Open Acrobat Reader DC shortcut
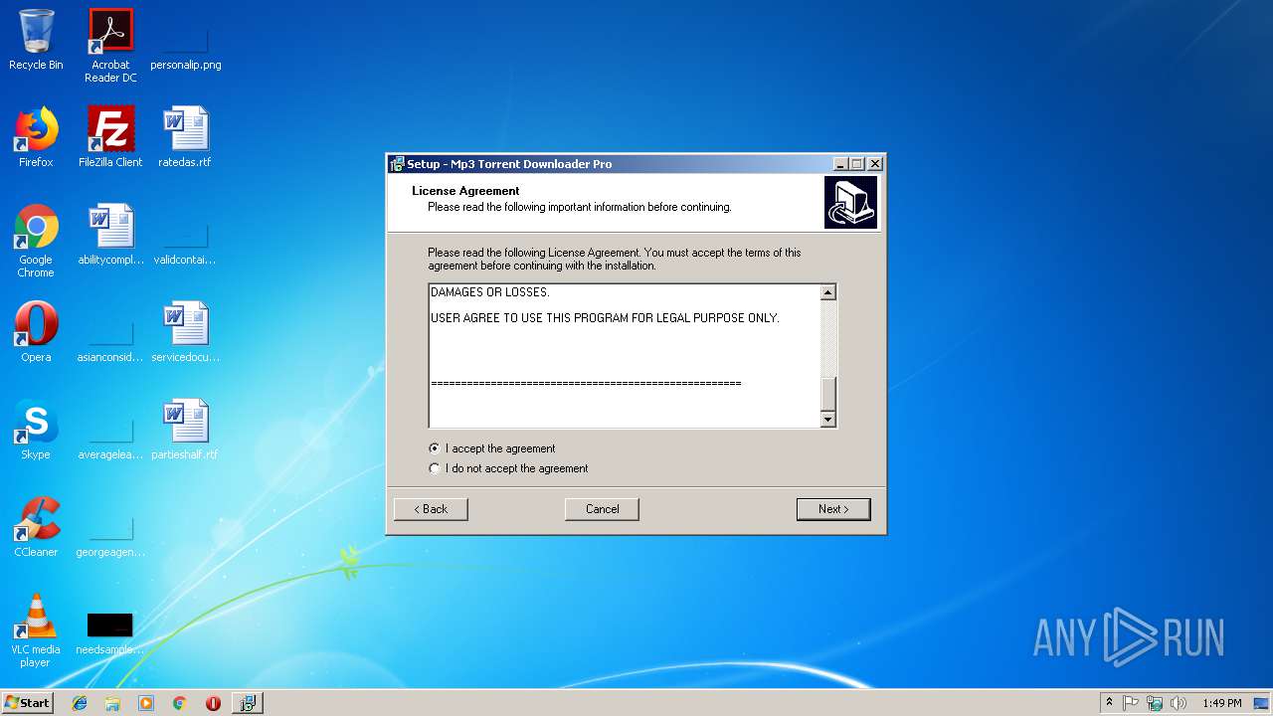Image resolution: width=1273 pixels, height=716 pixels. click(110, 46)
